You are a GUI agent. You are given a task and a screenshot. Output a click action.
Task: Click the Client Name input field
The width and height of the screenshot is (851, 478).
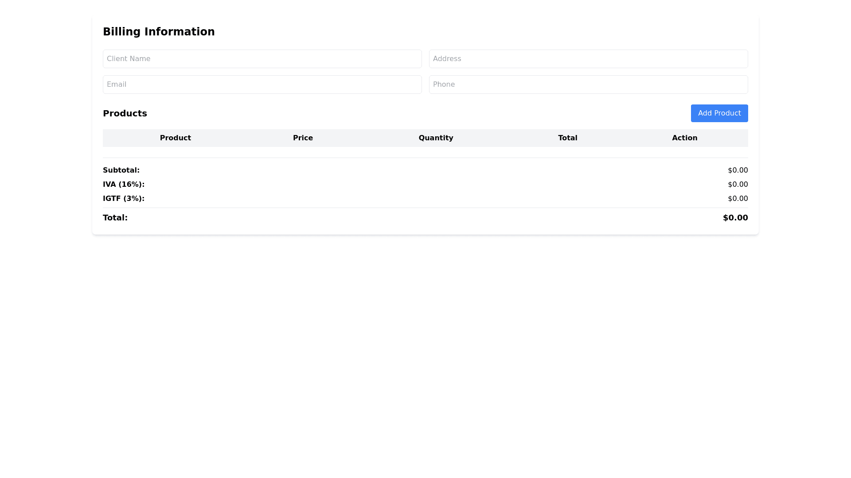click(262, 59)
